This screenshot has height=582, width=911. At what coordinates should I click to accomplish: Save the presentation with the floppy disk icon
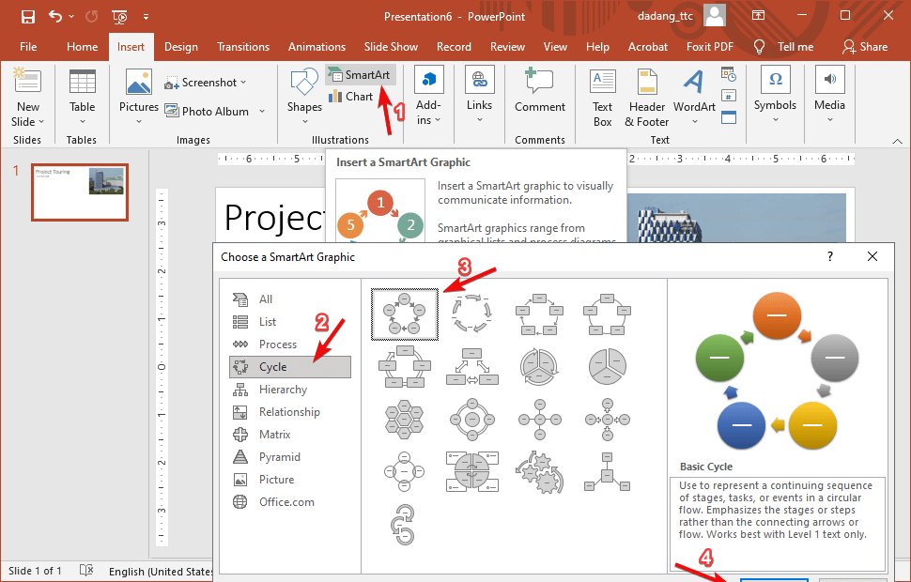pyautogui.click(x=27, y=17)
